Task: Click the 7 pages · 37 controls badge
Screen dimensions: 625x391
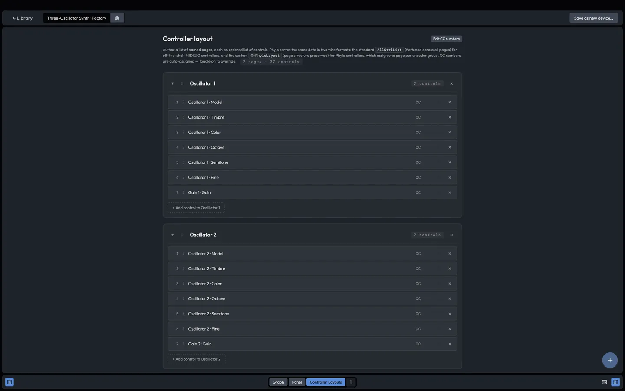Action: point(271,62)
